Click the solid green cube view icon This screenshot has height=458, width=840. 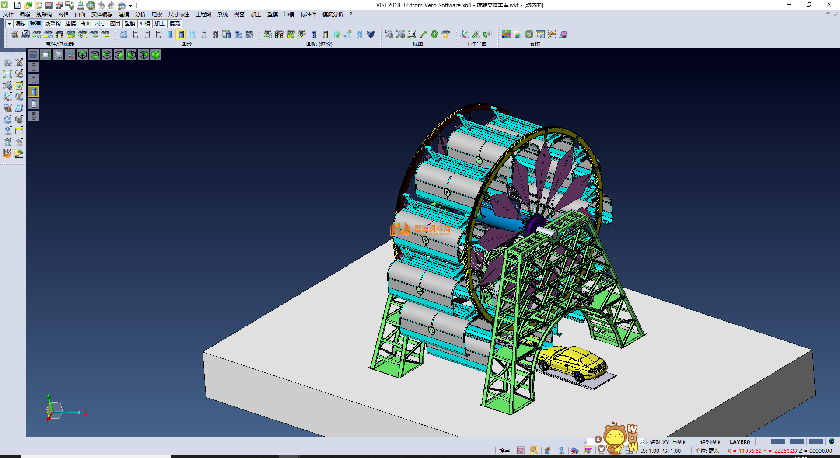[156, 55]
